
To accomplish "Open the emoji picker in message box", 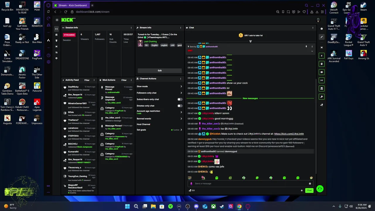I will (x=310, y=184).
